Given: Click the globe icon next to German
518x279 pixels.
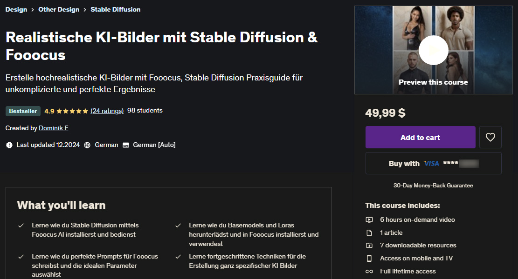Looking at the screenshot, I should (87, 145).
